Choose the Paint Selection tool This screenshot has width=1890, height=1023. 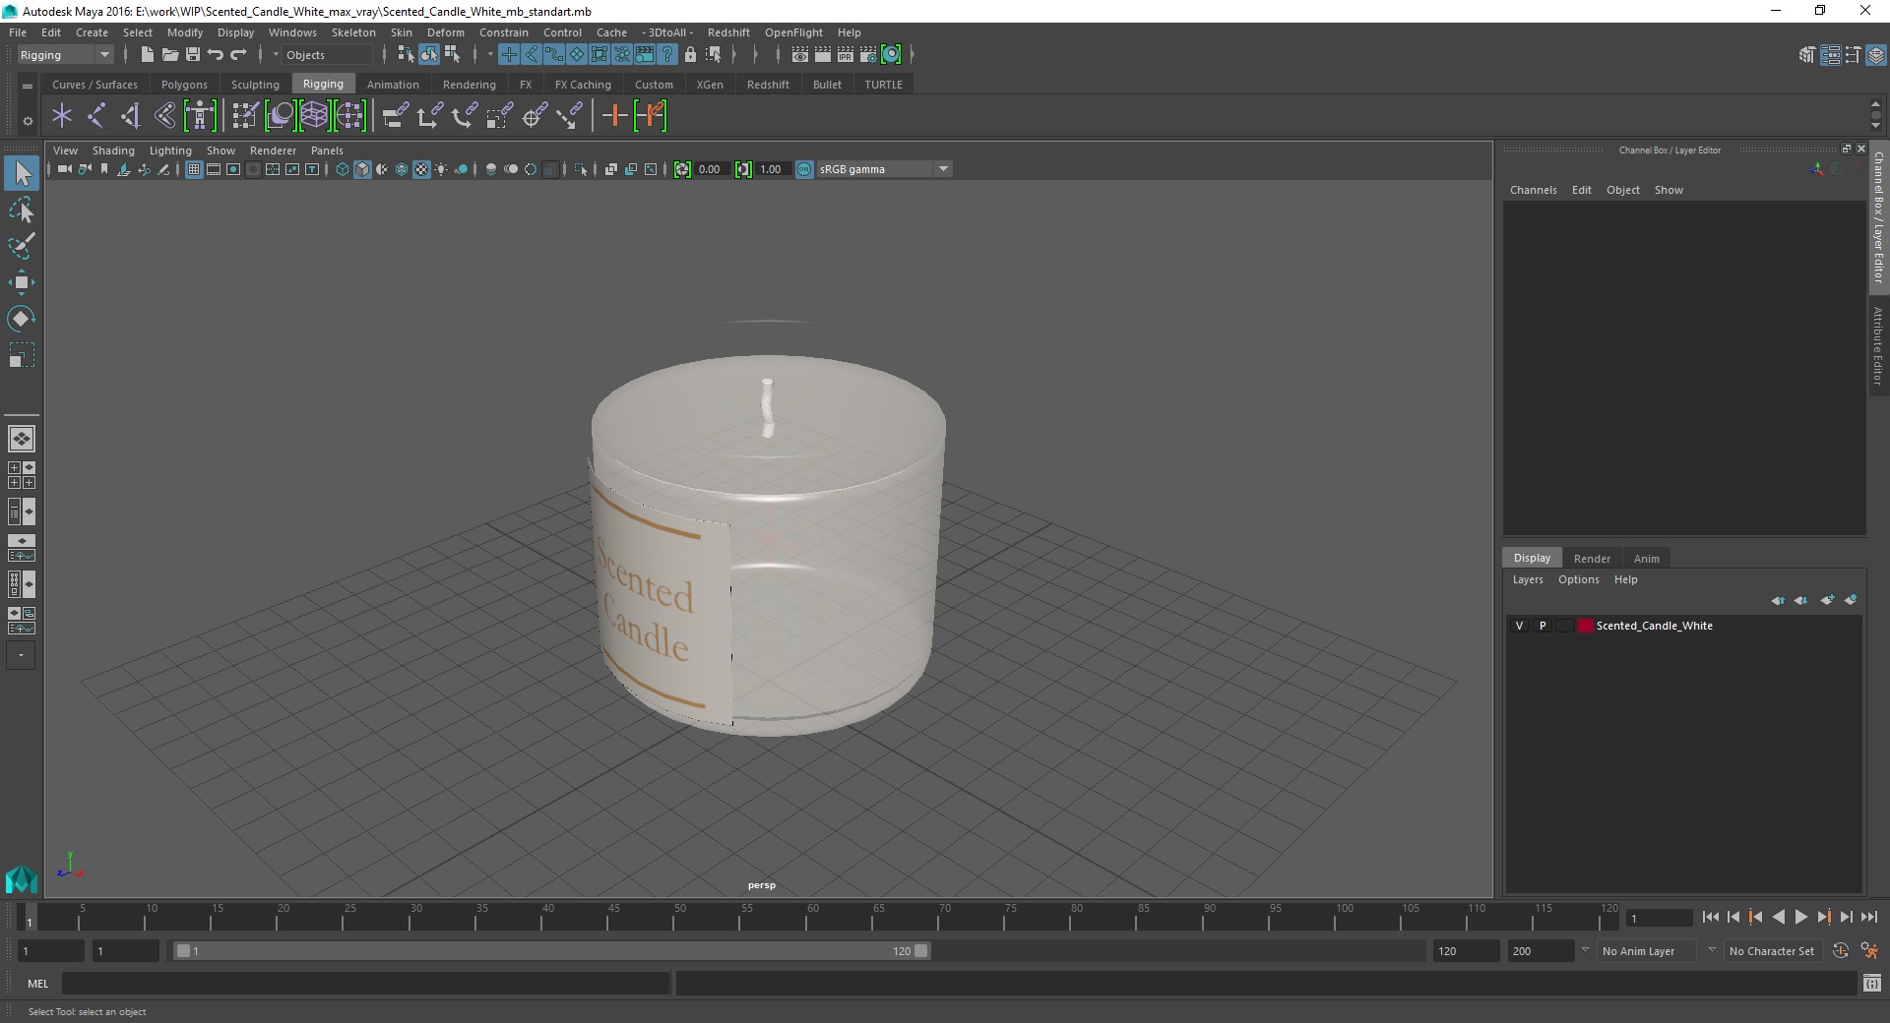(22, 246)
